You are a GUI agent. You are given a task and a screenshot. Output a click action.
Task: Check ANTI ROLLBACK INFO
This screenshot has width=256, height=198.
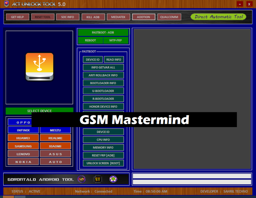tap(103, 75)
